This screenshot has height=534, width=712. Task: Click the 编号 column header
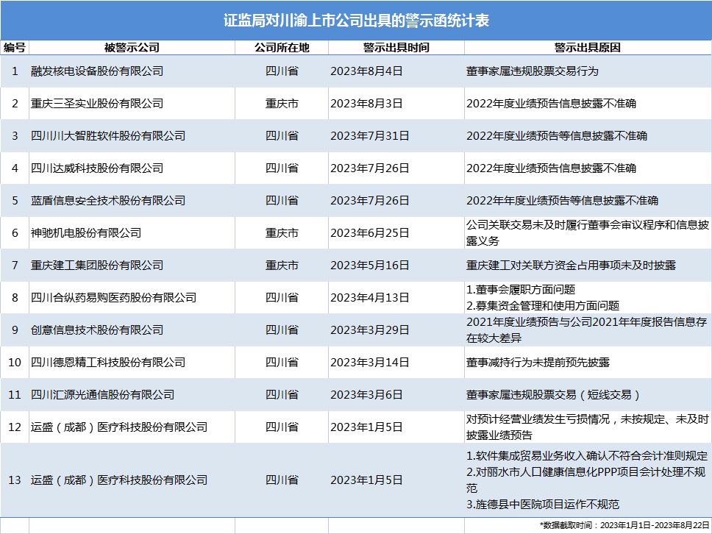tap(15, 48)
